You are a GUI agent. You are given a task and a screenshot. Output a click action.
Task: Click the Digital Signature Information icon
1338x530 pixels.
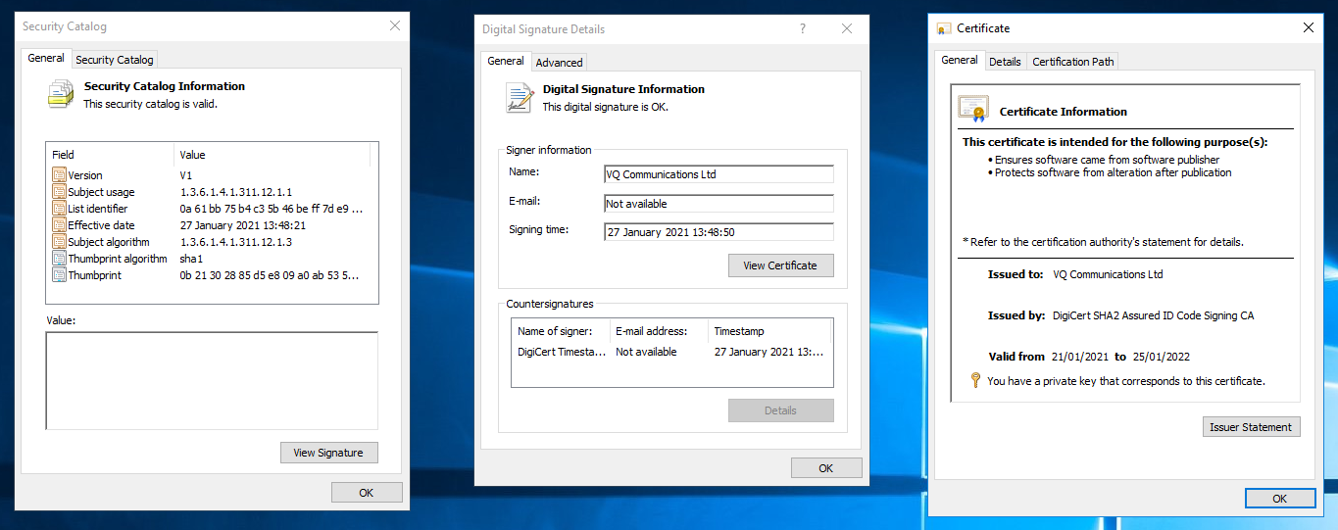519,97
